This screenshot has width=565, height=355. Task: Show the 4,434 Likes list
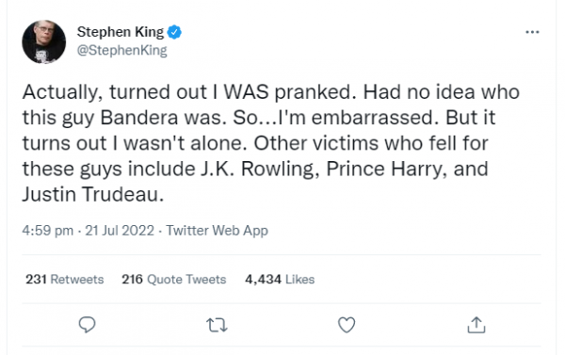280,280
